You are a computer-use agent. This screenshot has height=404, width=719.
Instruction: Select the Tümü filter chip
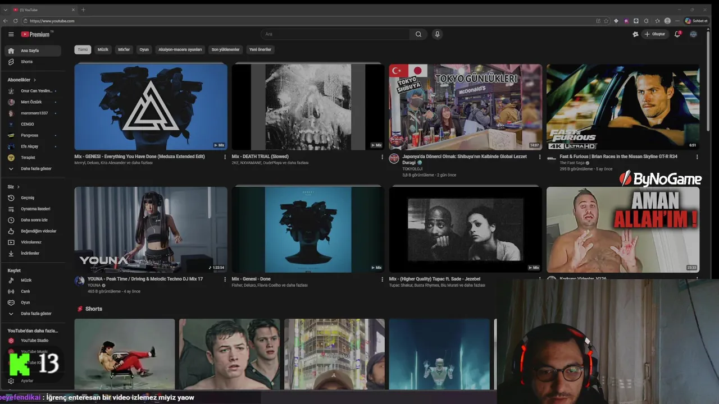click(83, 49)
